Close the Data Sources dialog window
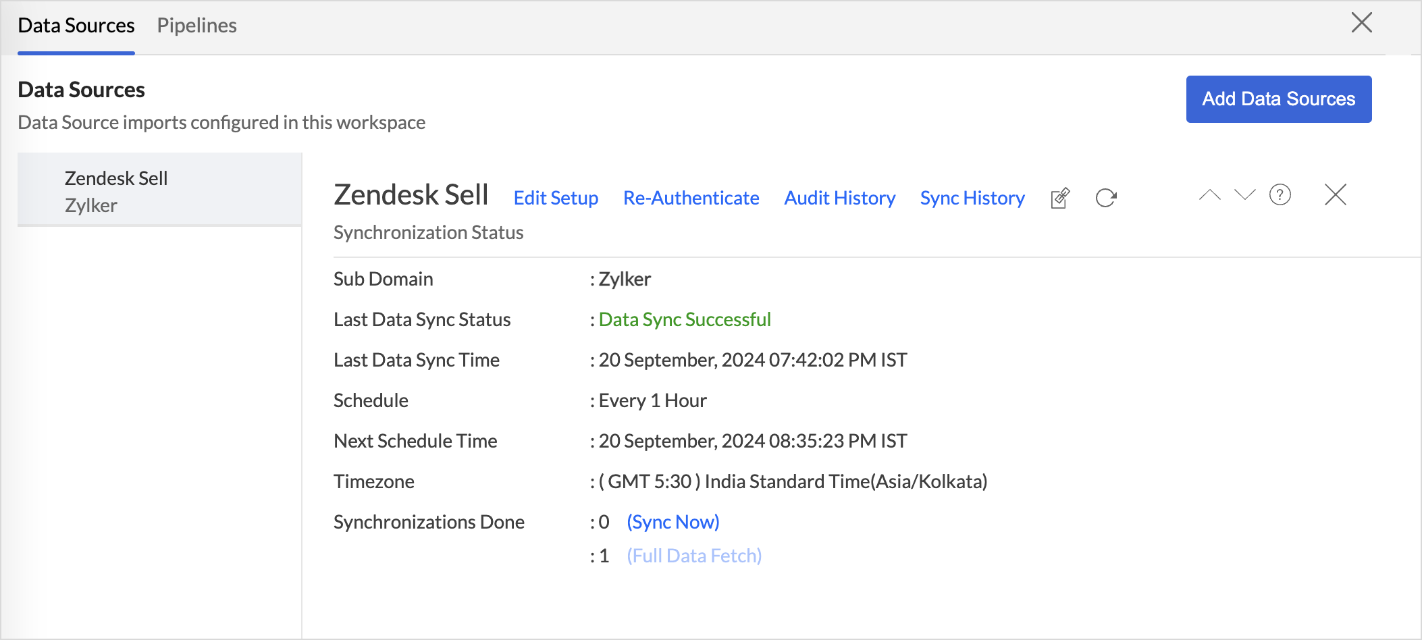 (1361, 23)
